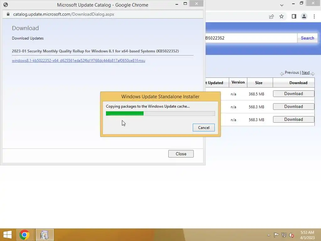Open the windows8.1-kb5022352-x64 .msu download link
Screen dimensions: 321x241
tap(78, 61)
